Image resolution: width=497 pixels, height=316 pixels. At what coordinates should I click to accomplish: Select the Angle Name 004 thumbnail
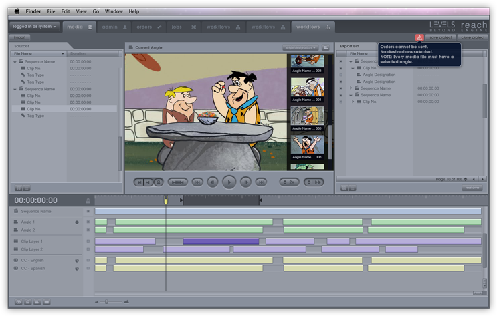tap(307, 90)
